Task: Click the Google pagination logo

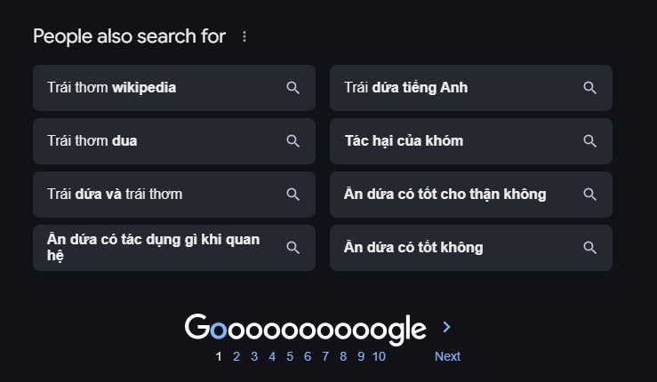Action: click(x=305, y=329)
